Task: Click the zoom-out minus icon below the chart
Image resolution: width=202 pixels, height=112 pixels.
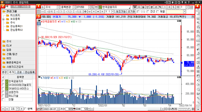Action: pyautogui.click(x=166, y=109)
